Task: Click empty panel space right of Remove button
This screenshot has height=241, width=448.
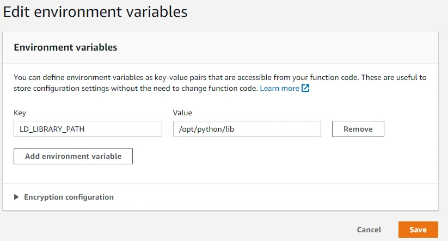Action: (411, 129)
